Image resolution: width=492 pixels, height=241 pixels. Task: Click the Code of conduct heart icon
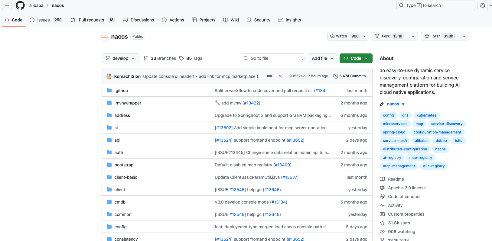coord(382,197)
